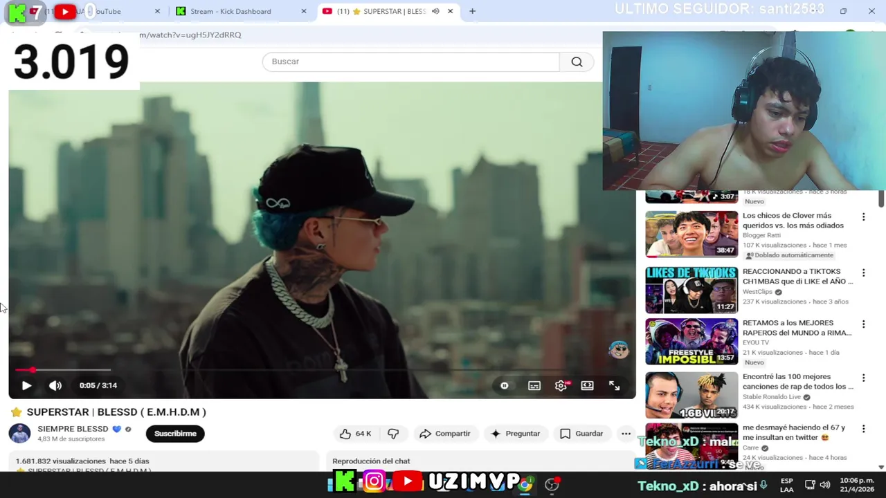Open 'Los chicos de Clover más queridos' title
This screenshot has height=498, width=886.
(x=793, y=221)
